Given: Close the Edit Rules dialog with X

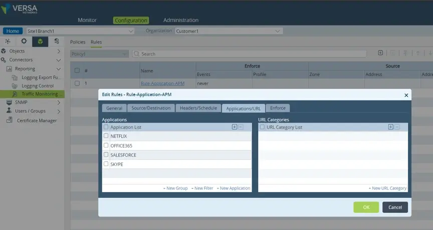Looking at the screenshot, I should click(406, 94).
